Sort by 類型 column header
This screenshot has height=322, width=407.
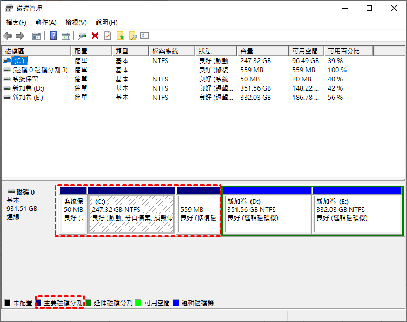(x=131, y=51)
